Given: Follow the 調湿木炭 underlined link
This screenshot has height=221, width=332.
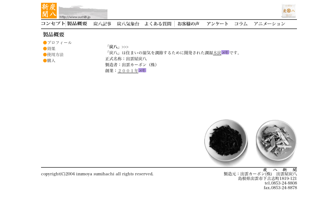Looking at the screenshot, I should (217, 53).
